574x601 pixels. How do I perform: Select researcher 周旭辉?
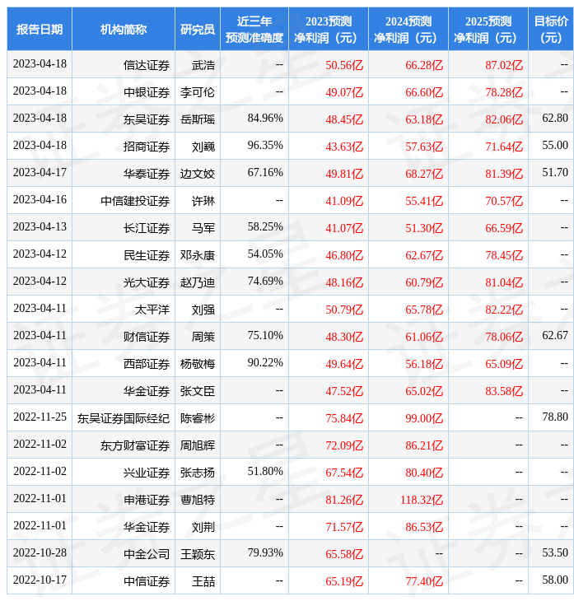click(198, 446)
